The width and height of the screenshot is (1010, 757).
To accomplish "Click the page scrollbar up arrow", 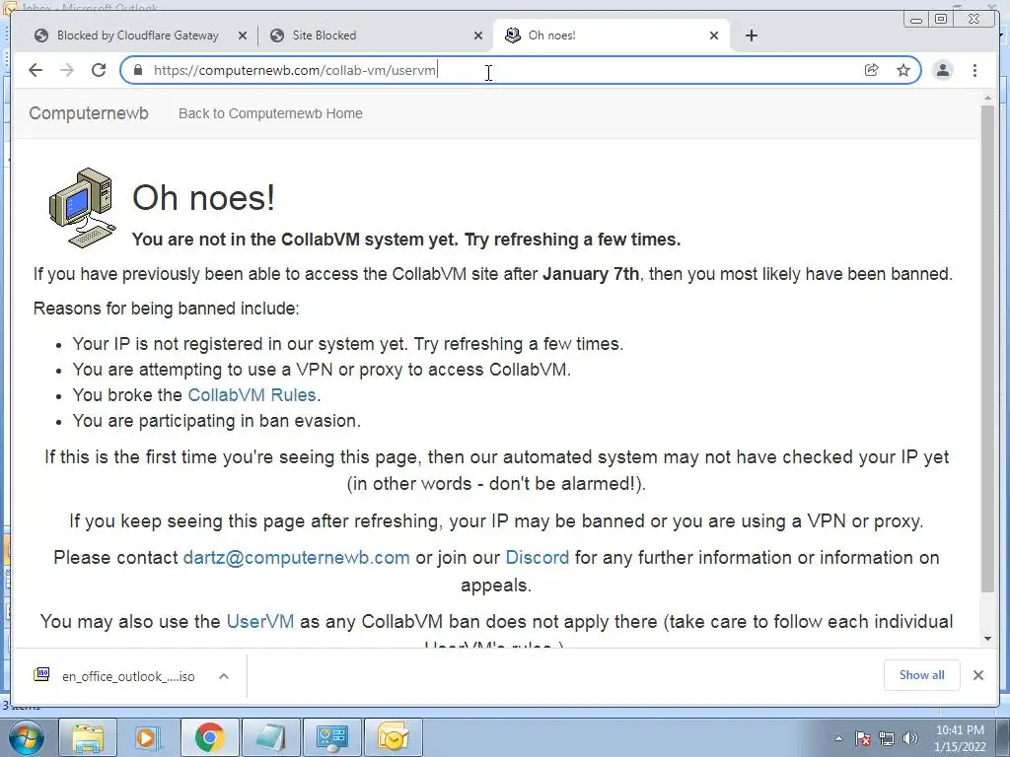I will pyautogui.click(x=987, y=98).
